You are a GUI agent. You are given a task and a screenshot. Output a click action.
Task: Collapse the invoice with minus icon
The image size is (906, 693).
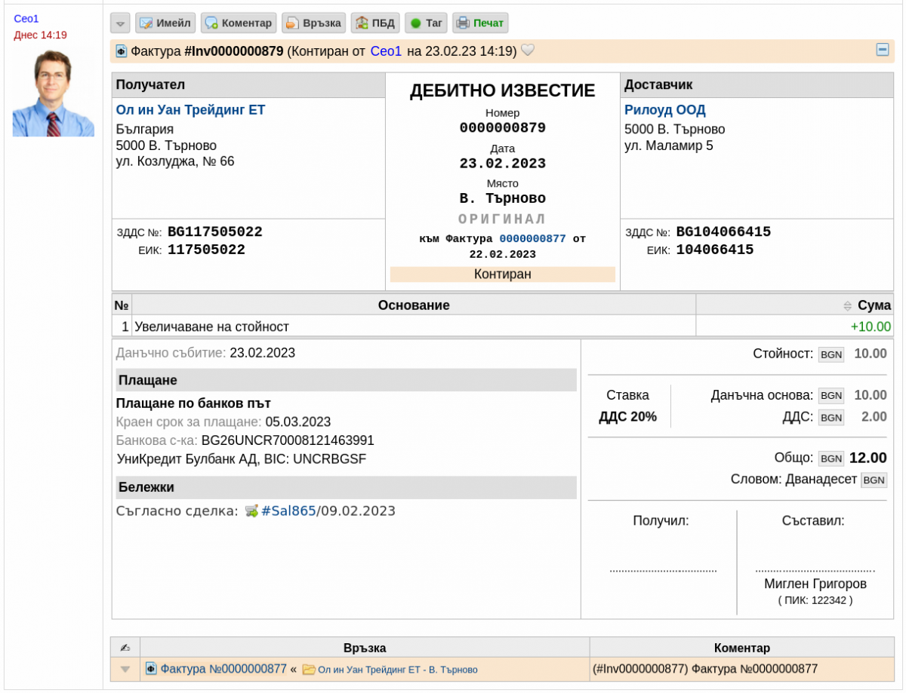coord(882,50)
